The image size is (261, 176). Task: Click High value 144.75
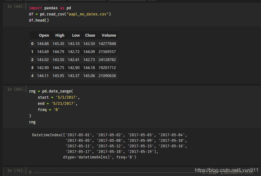58,68
